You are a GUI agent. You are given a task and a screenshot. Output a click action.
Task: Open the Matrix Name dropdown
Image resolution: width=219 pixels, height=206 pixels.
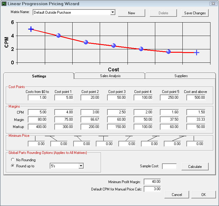coord(113,12)
